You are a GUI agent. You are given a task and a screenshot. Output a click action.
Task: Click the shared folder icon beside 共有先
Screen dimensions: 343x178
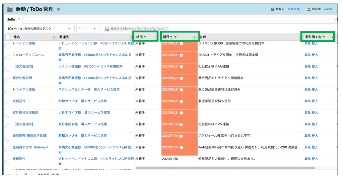tap(273, 9)
